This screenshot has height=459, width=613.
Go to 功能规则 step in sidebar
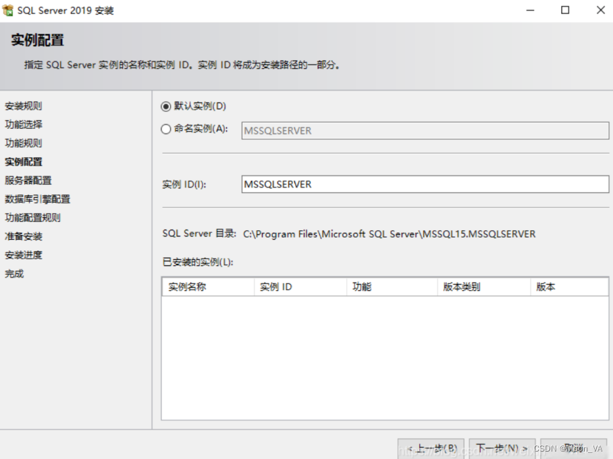click(24, 143)
